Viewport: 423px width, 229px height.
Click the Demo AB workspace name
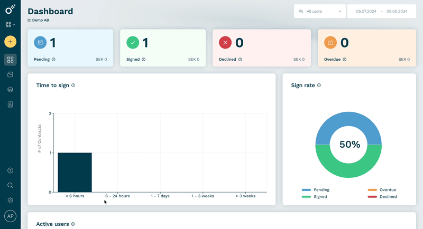[x=41, y=20]
